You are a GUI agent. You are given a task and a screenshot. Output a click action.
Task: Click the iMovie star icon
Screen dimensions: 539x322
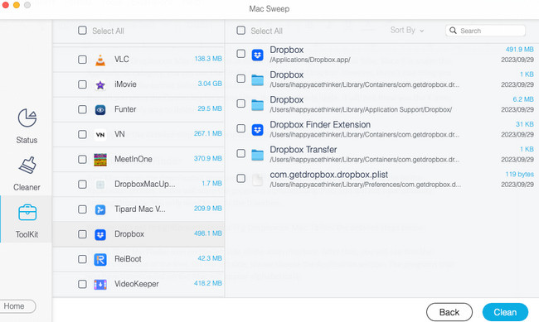coord(100,84)
